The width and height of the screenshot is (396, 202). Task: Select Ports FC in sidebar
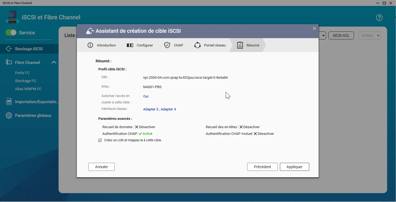22,73
